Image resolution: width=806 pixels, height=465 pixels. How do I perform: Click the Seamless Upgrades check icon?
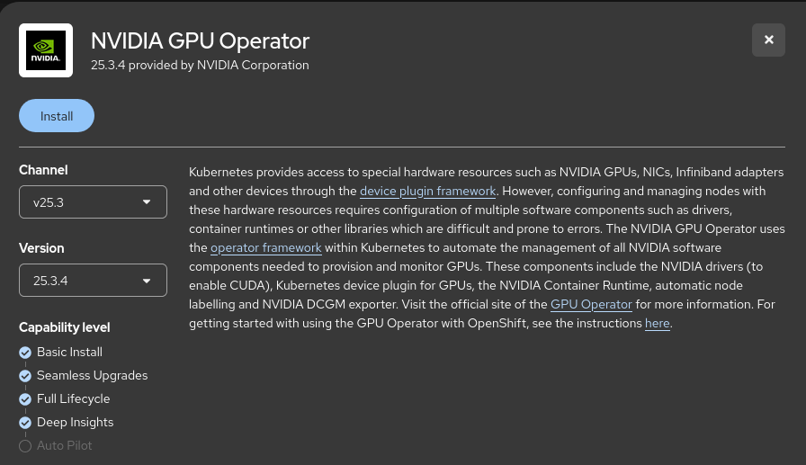[x=25, y=376]
